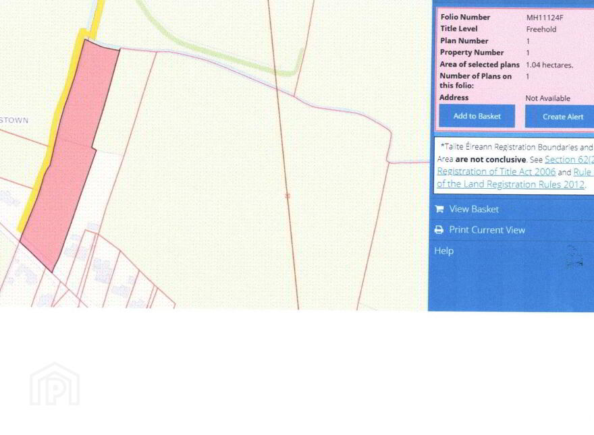The image size is (594, 435).
Task: Click the Freehold title level value
Action: [x=541, y=29]
